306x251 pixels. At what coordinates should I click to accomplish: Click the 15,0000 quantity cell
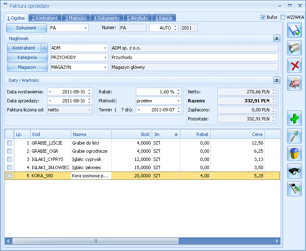pos(132,167)
